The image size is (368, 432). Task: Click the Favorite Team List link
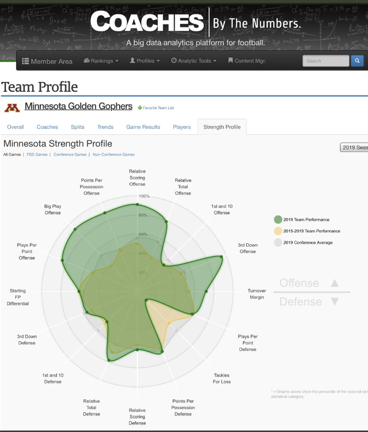[158, 108]
